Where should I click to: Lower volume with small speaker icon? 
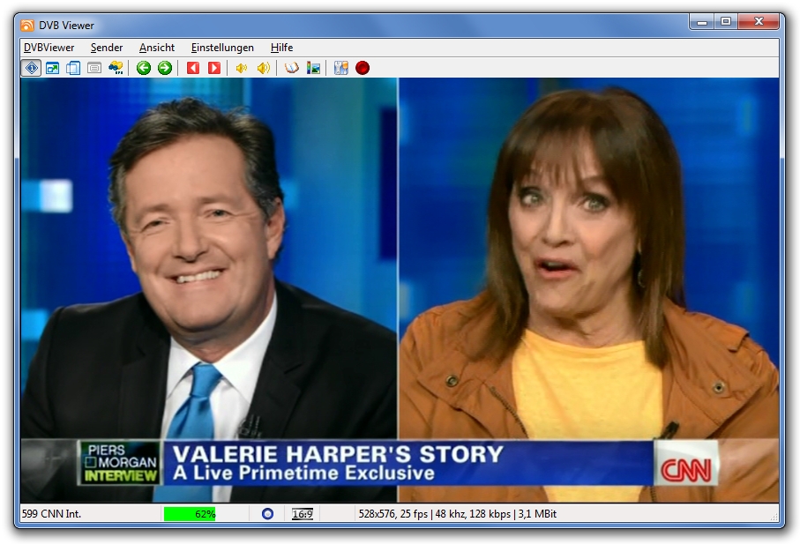click(x=242, y=68)
